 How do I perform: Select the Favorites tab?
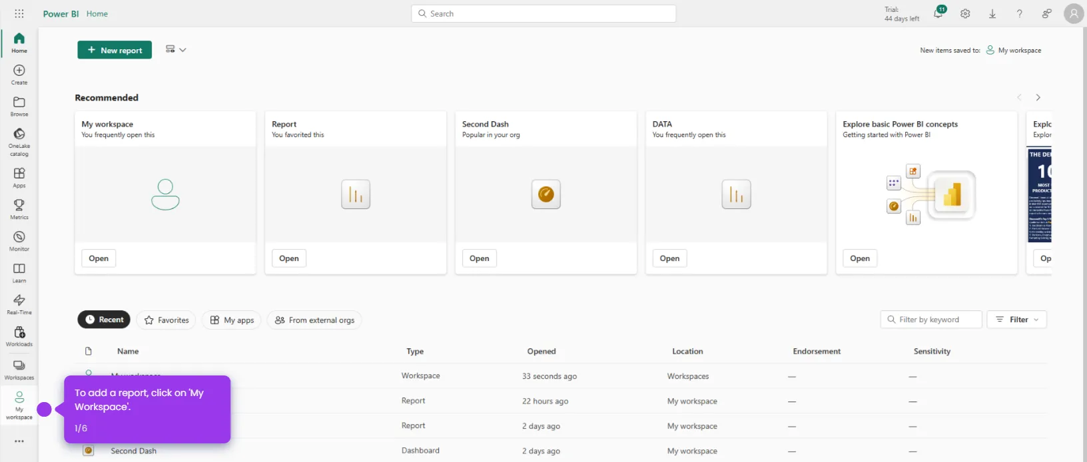(167, 320)
